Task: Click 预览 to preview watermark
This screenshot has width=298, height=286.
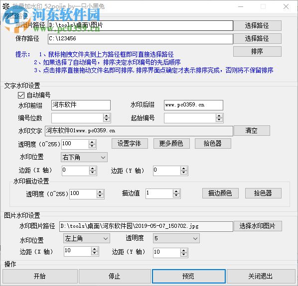Action: click(x=189, y=276)
